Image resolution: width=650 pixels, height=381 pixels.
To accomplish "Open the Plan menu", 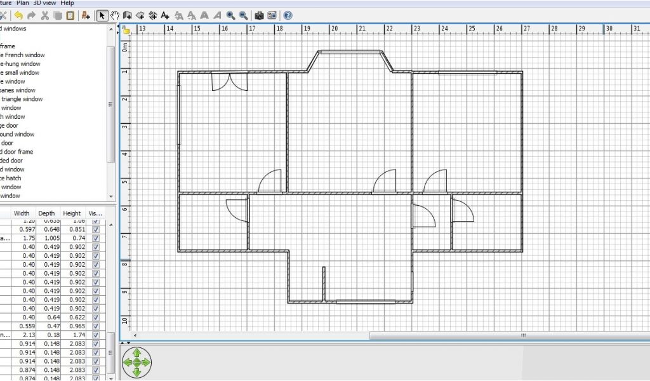I will [23, 3].
